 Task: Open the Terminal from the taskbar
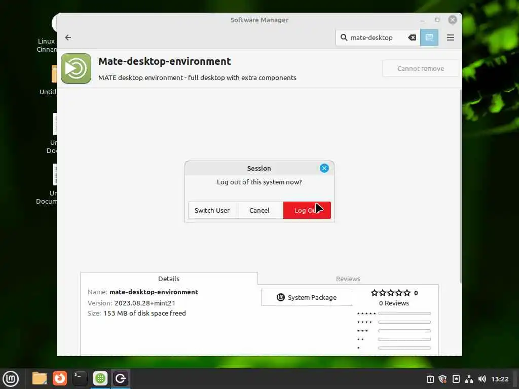(80, 378)
